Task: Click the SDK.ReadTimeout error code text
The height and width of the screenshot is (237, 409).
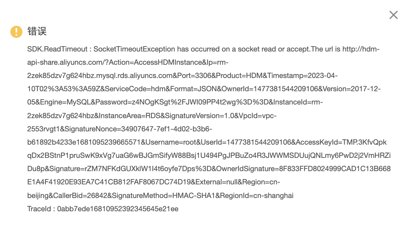Action: pyautogui.click(x=57, y=49)
